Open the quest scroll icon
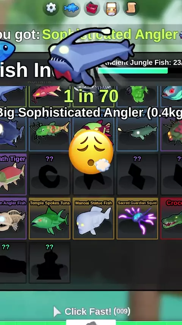The height and width of the screenshot is (325, 182). coord(131,8)
